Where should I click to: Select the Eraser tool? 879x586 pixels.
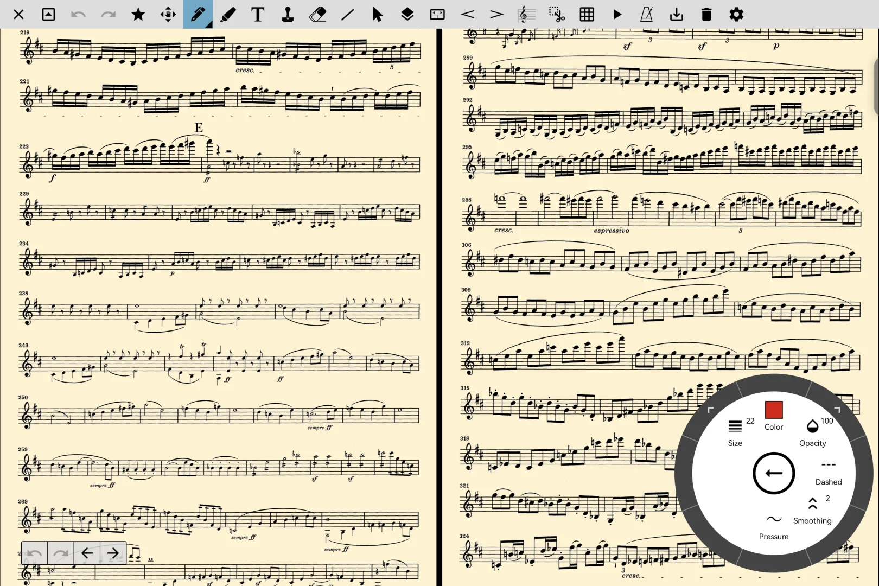click(317, 15)
